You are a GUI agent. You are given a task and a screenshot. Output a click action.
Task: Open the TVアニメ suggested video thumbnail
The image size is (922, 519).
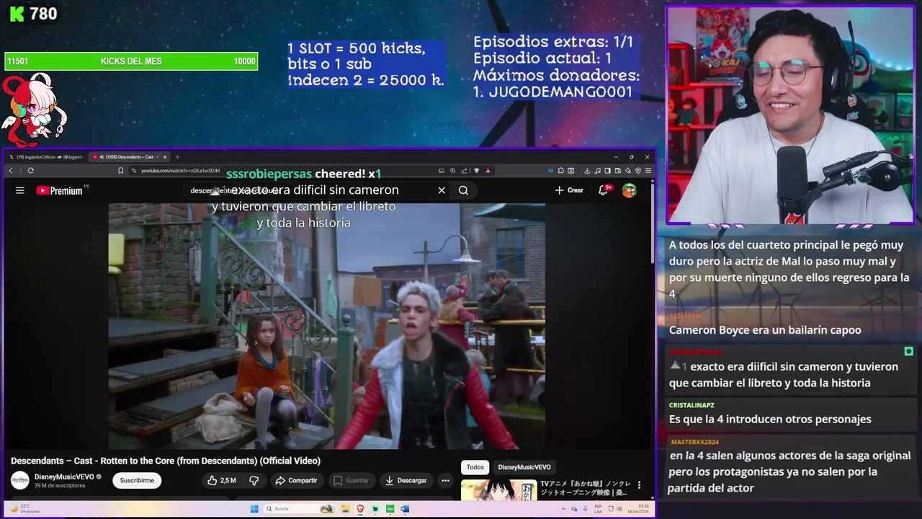point(498,490)
